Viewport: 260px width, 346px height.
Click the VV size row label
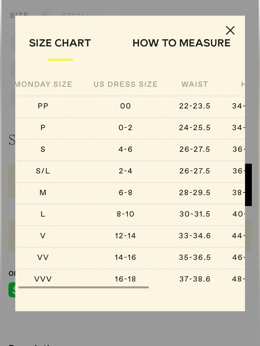coord(43,257)
